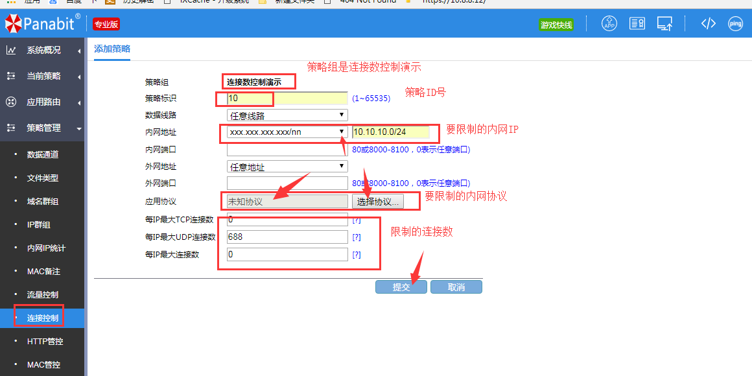Select 连接控制 in the sidebar menu
The height and width of the screenshot is (376, 752).
point(43,318)
